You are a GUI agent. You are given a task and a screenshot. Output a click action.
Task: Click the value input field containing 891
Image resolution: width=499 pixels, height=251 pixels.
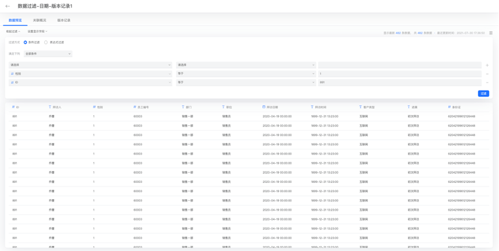pyautogui.click(x=399, y=83)
